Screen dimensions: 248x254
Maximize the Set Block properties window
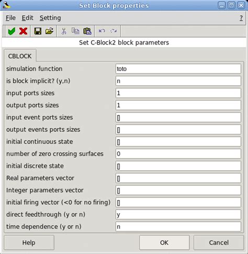(x=231, y=5)
